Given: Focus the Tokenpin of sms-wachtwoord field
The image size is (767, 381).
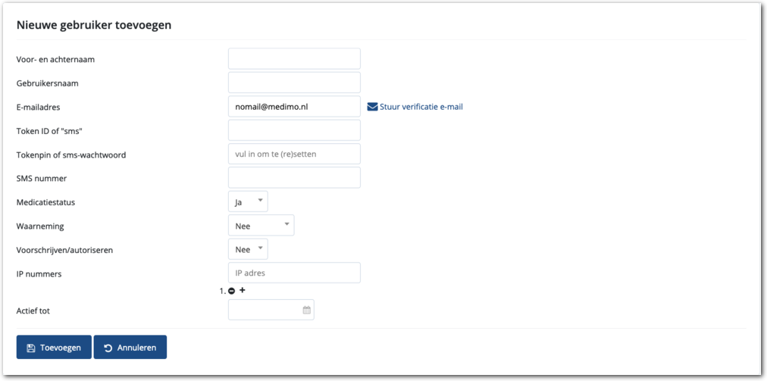Looking at the screenshot, I should tap(294, 154).
